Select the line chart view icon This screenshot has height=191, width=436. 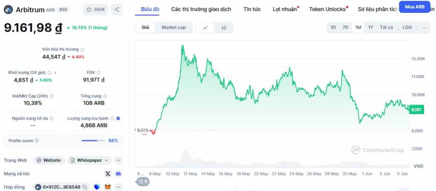tap(206, 28)
